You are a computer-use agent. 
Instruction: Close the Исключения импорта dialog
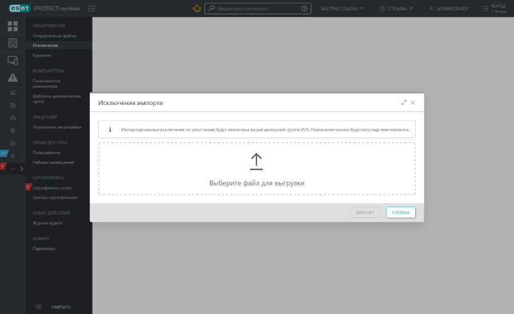[413, 103]
